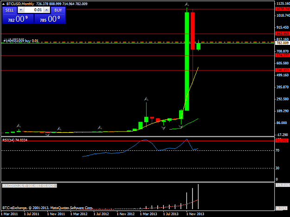Viewport: 290px width, 217px height.
Task: Click the RSI(14) 74.0324 indicator label
Action: coord(15,140)
